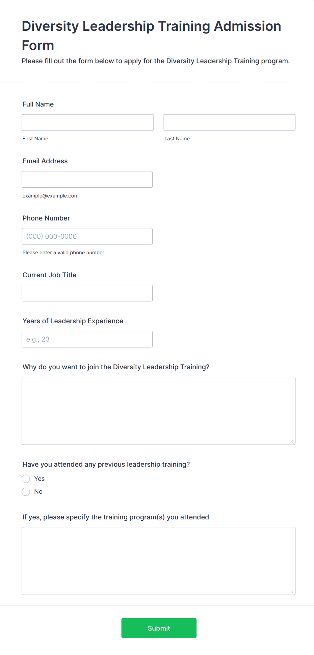Click the Phone Number field
The width and height of the screenshot is (314, 655).
click(87, 236)
